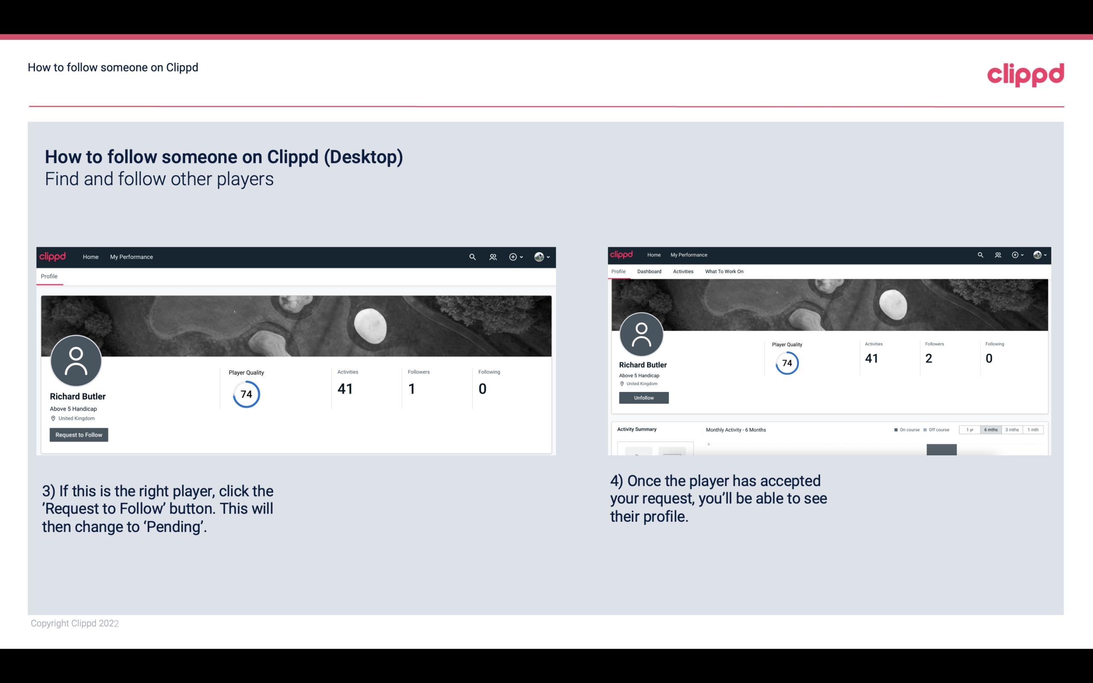Image resolution: width=1093 pixels, height=683 pixels.
Task: Select the 'Profile' tab on left screenshot
Action: pos(49,276)
